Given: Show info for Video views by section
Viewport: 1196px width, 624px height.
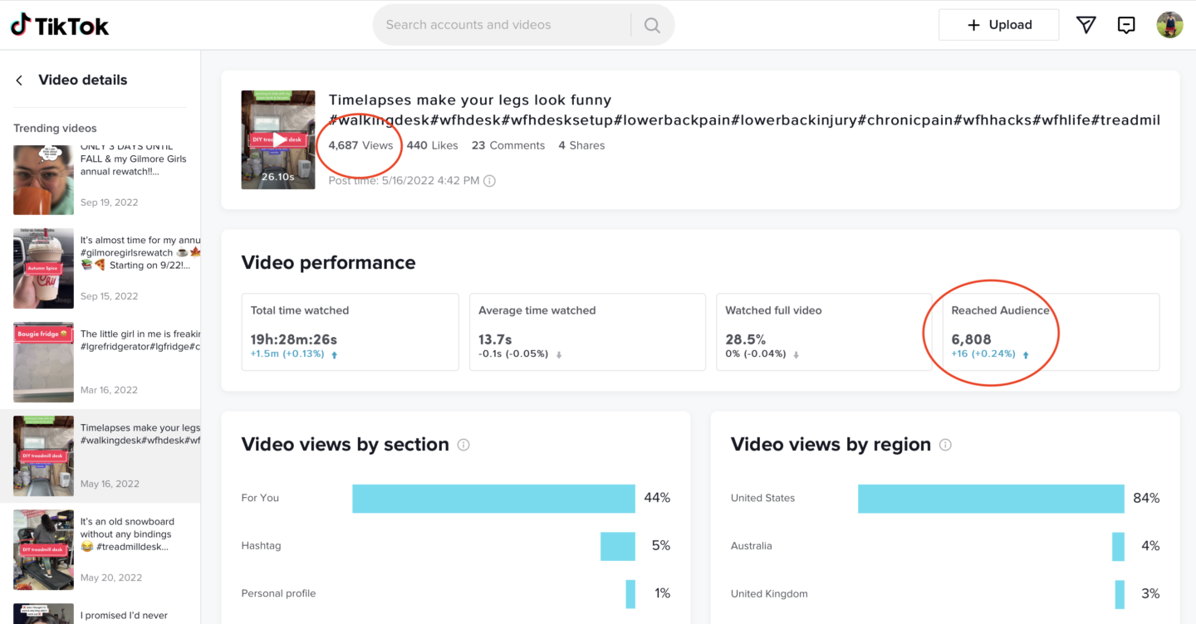Looking at the screenshot, I should click(x=463, y=445).
